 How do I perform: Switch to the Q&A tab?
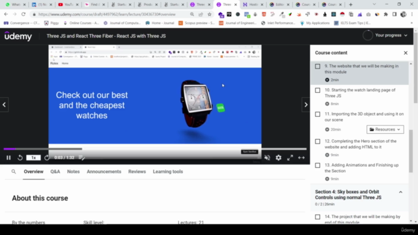[x=55, y=172]
